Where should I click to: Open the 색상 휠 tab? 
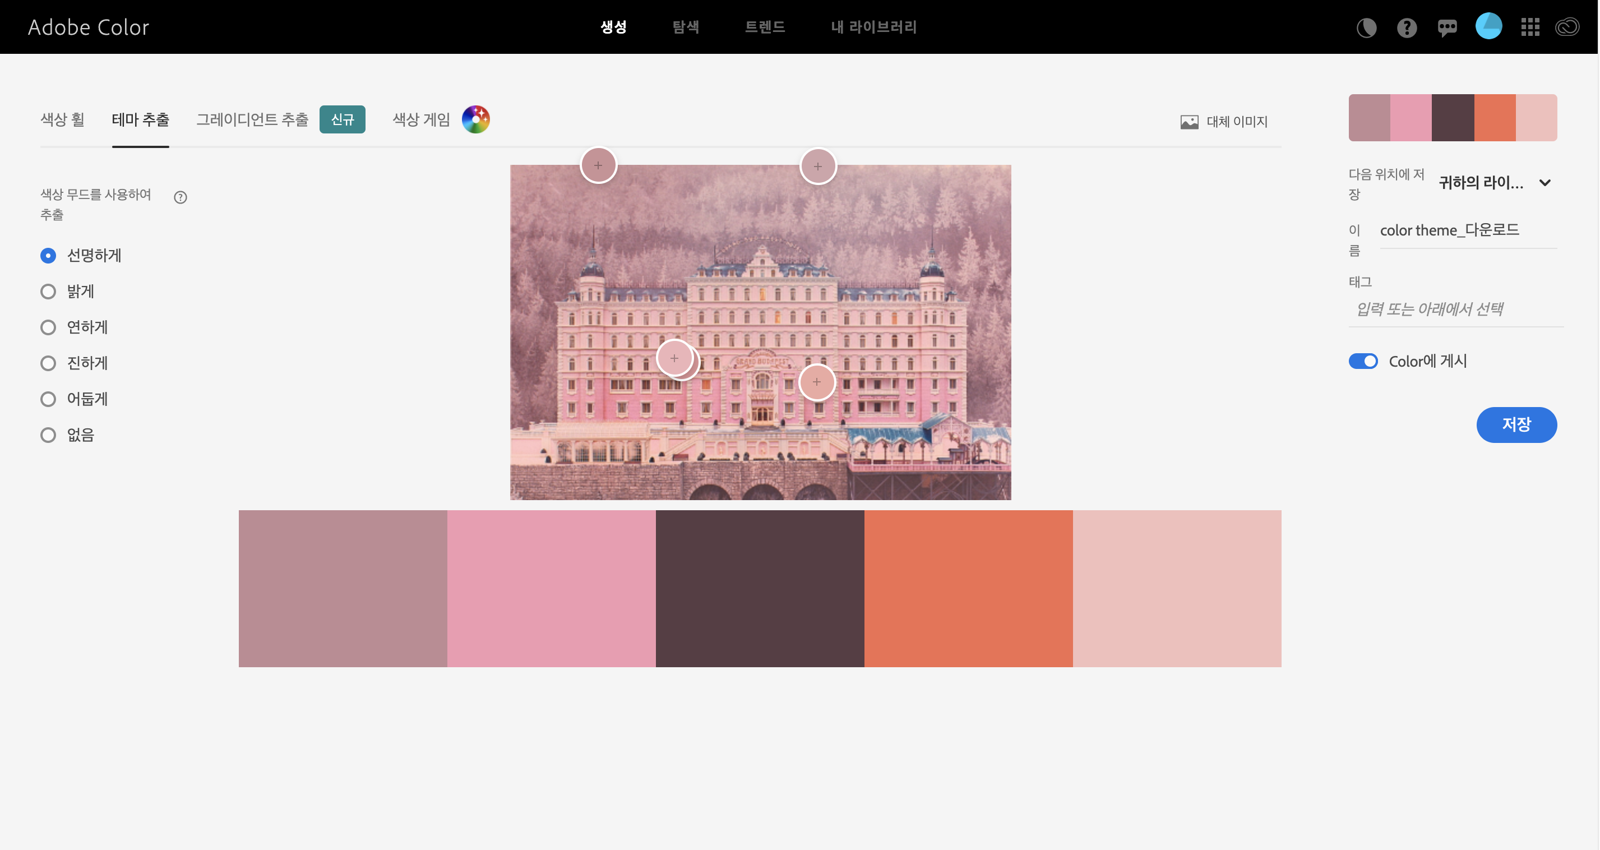point(62,119)
